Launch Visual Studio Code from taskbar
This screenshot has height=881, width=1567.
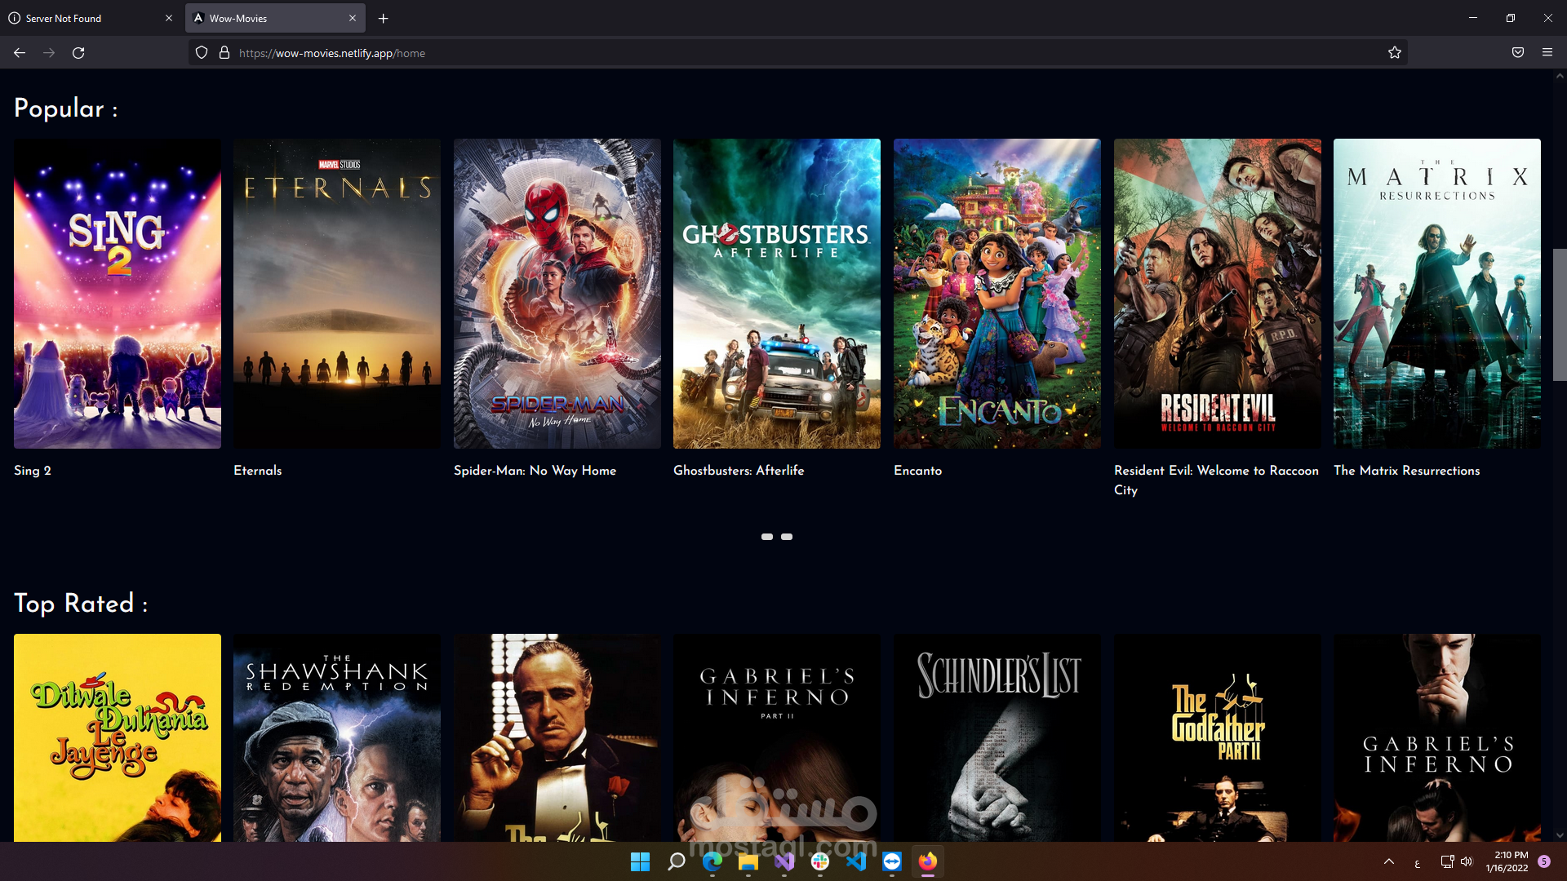[x=856, y=861]
